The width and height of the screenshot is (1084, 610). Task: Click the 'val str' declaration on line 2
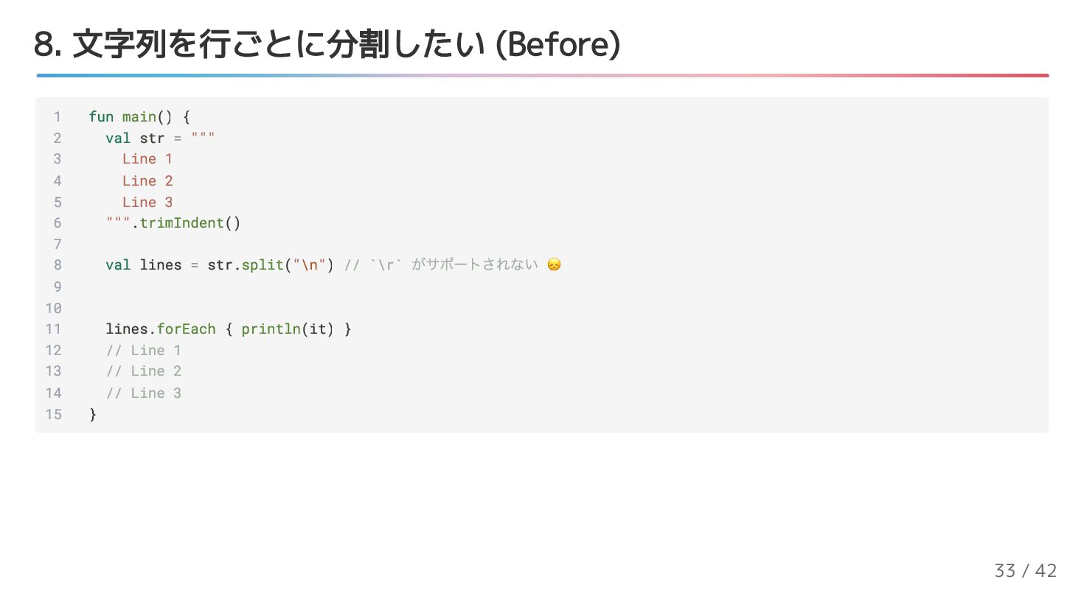(x=135, y=138)
